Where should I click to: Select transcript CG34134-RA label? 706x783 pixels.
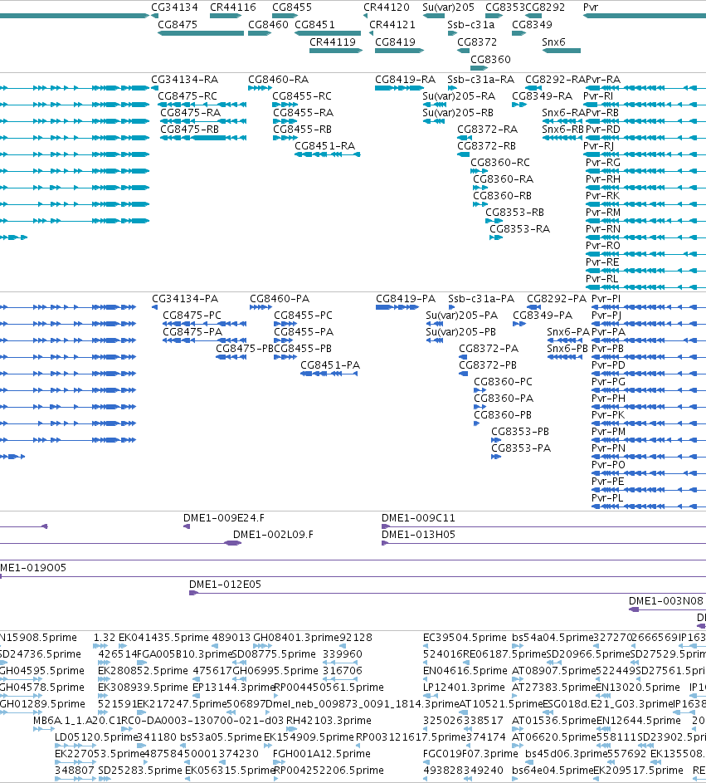pyautogui.click(x=185, y=80)
